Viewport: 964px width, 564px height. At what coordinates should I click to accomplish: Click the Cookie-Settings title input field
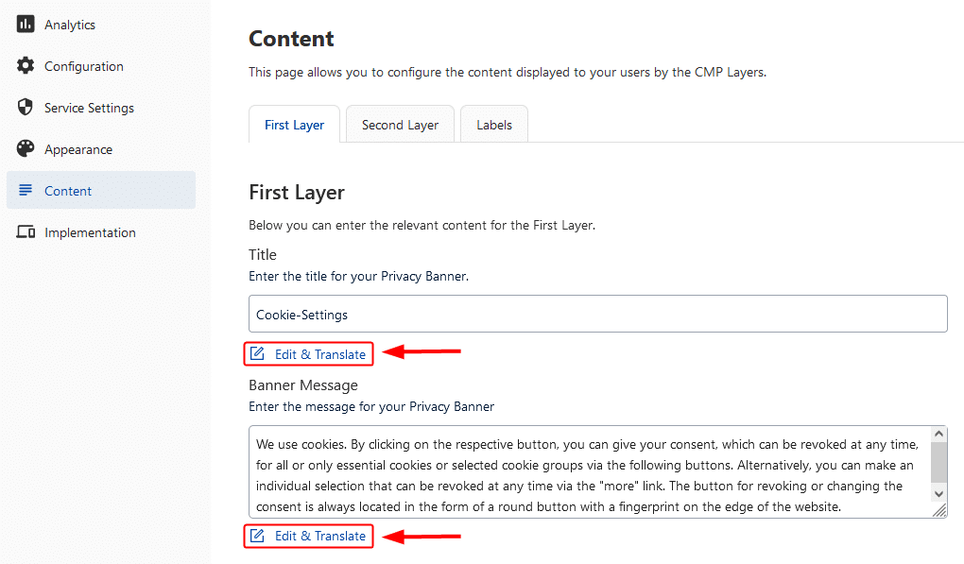(598, 314)
